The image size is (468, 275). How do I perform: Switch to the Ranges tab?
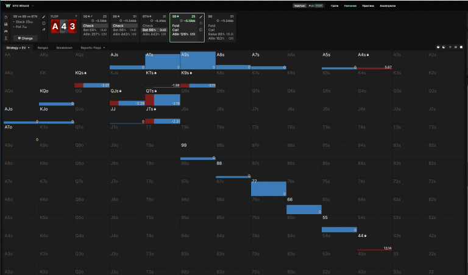[43, 47]
